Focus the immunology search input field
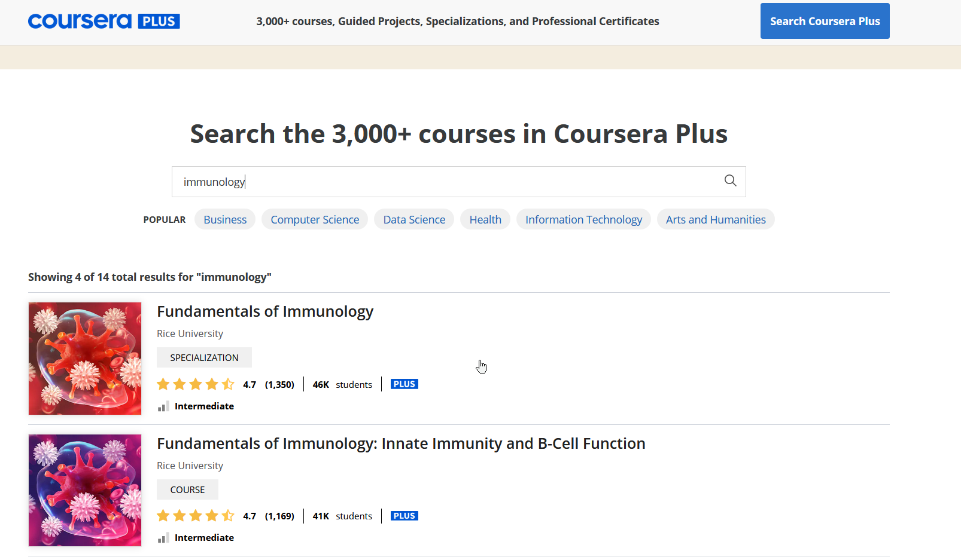The image size is (961, 557). [459, 182]
